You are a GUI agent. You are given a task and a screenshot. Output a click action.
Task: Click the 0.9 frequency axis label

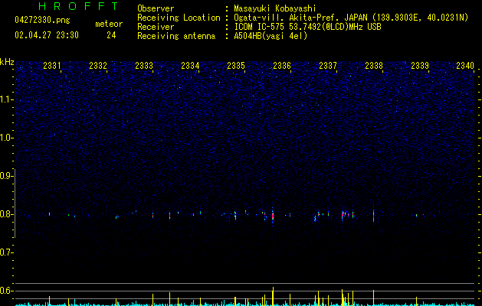tap(7, 176)
